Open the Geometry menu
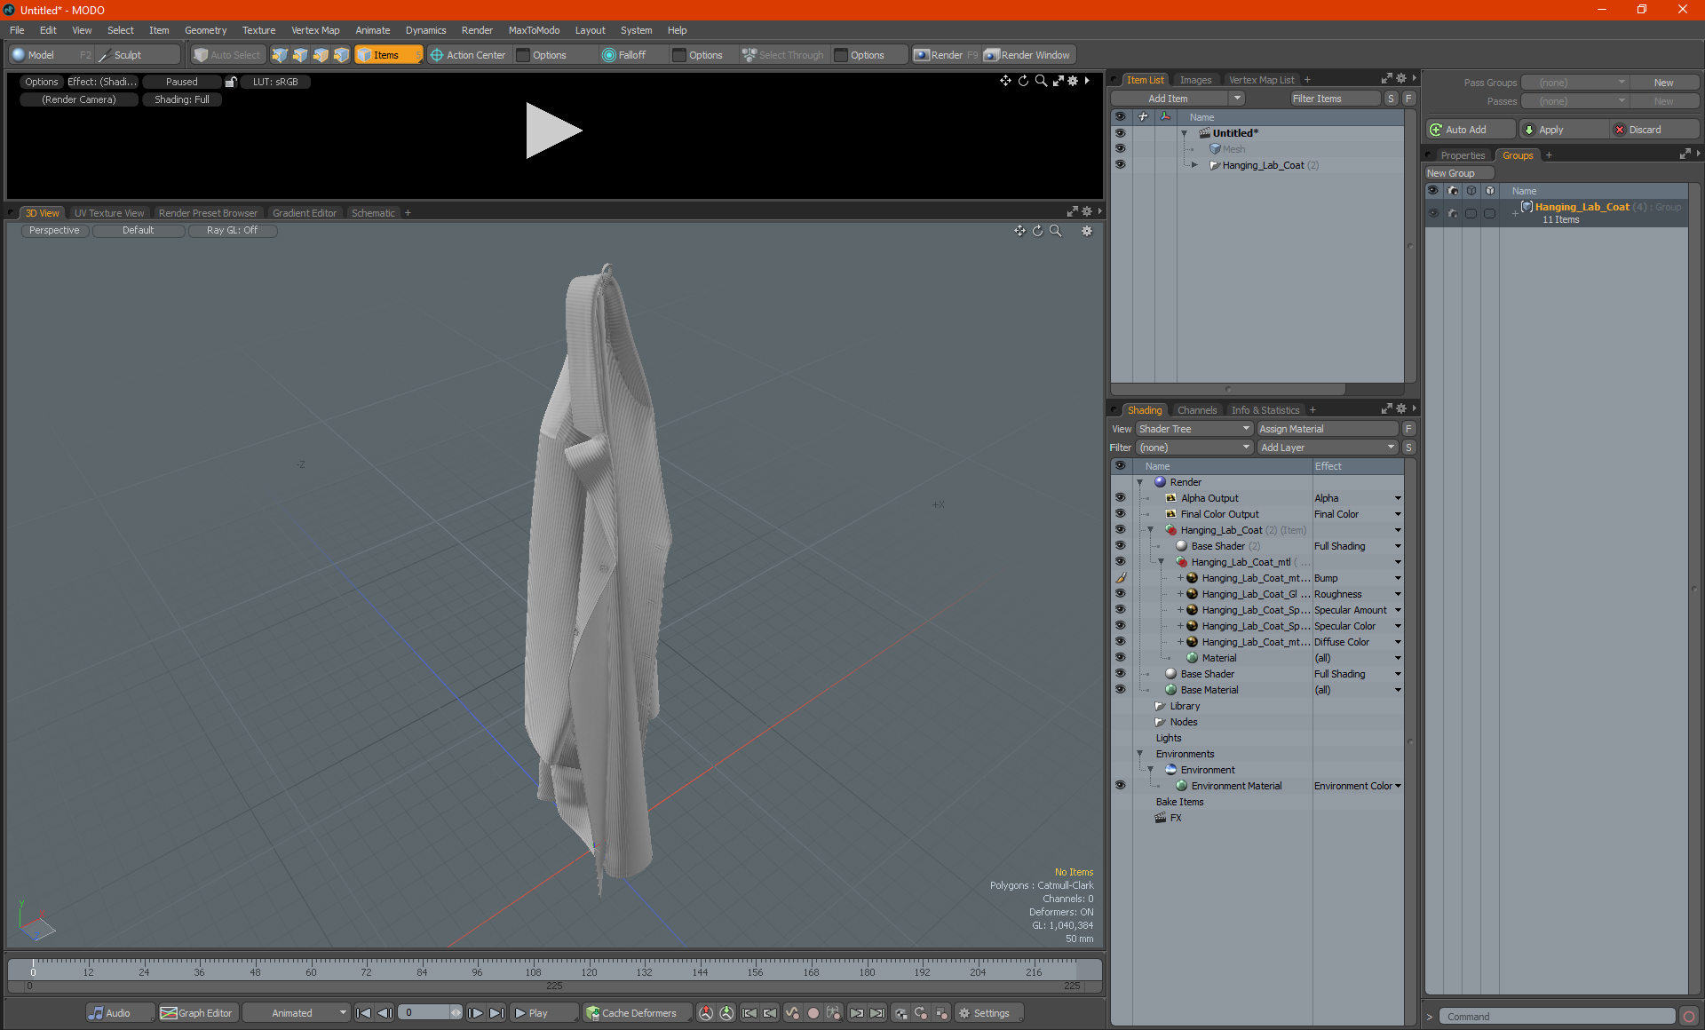This screenshot has height=1030, width=1705. coord(205,30)
